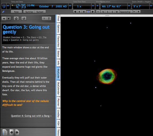Click the SkyGuide refresh icon

click(24, 19)
